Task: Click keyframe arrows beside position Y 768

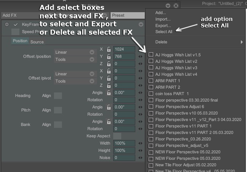Action: click(x=140, y=56)
